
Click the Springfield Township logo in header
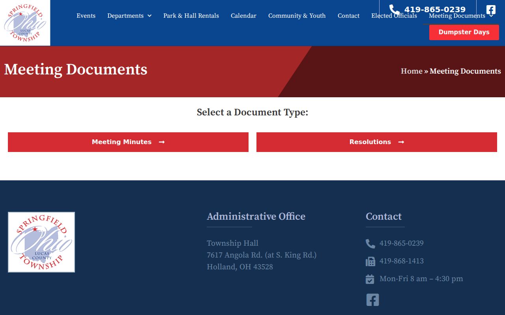click(25, 23)
